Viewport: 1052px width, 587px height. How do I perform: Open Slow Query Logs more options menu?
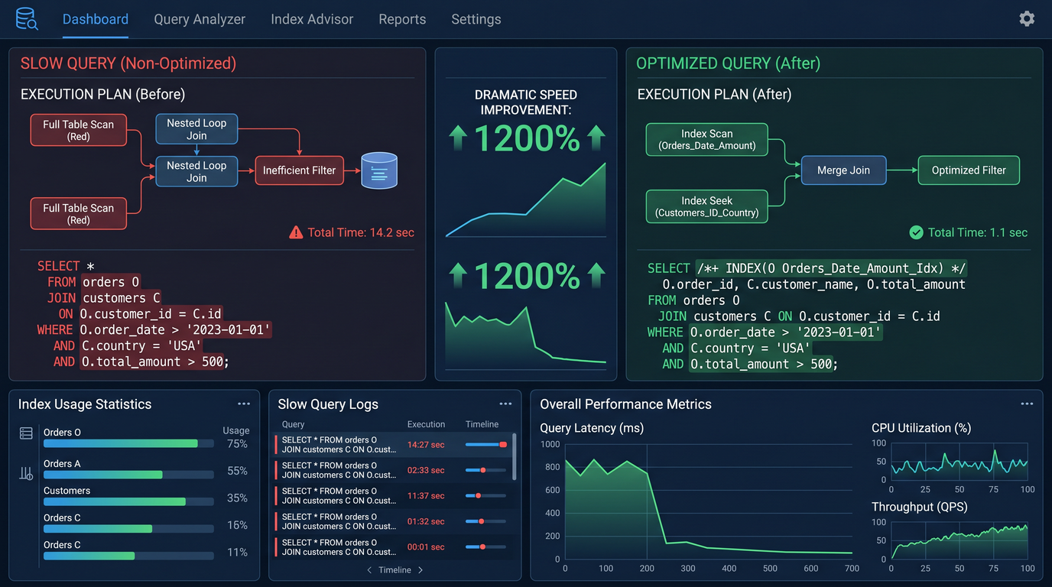505,404
